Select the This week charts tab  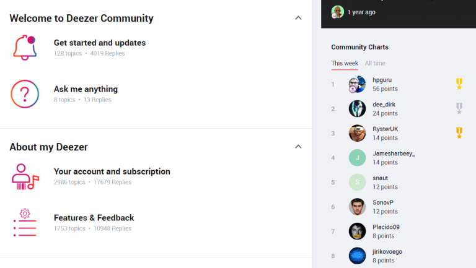pos(345,63)
